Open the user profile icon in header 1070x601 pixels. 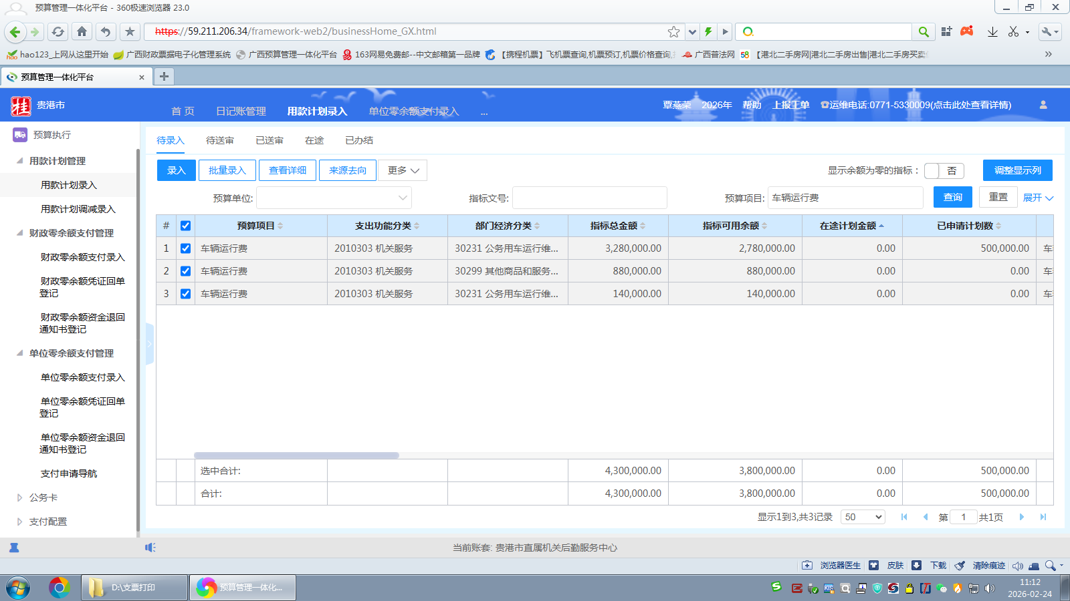1043,105
